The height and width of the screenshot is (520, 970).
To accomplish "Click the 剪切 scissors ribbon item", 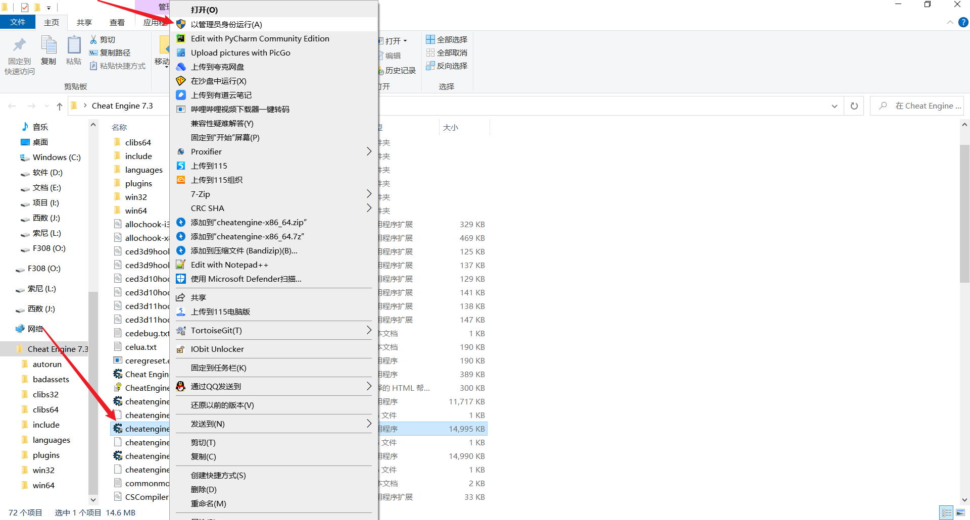I will 103,39.
